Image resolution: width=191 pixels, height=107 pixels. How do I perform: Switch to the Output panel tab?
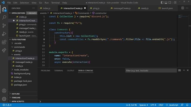tap(71, 70)
